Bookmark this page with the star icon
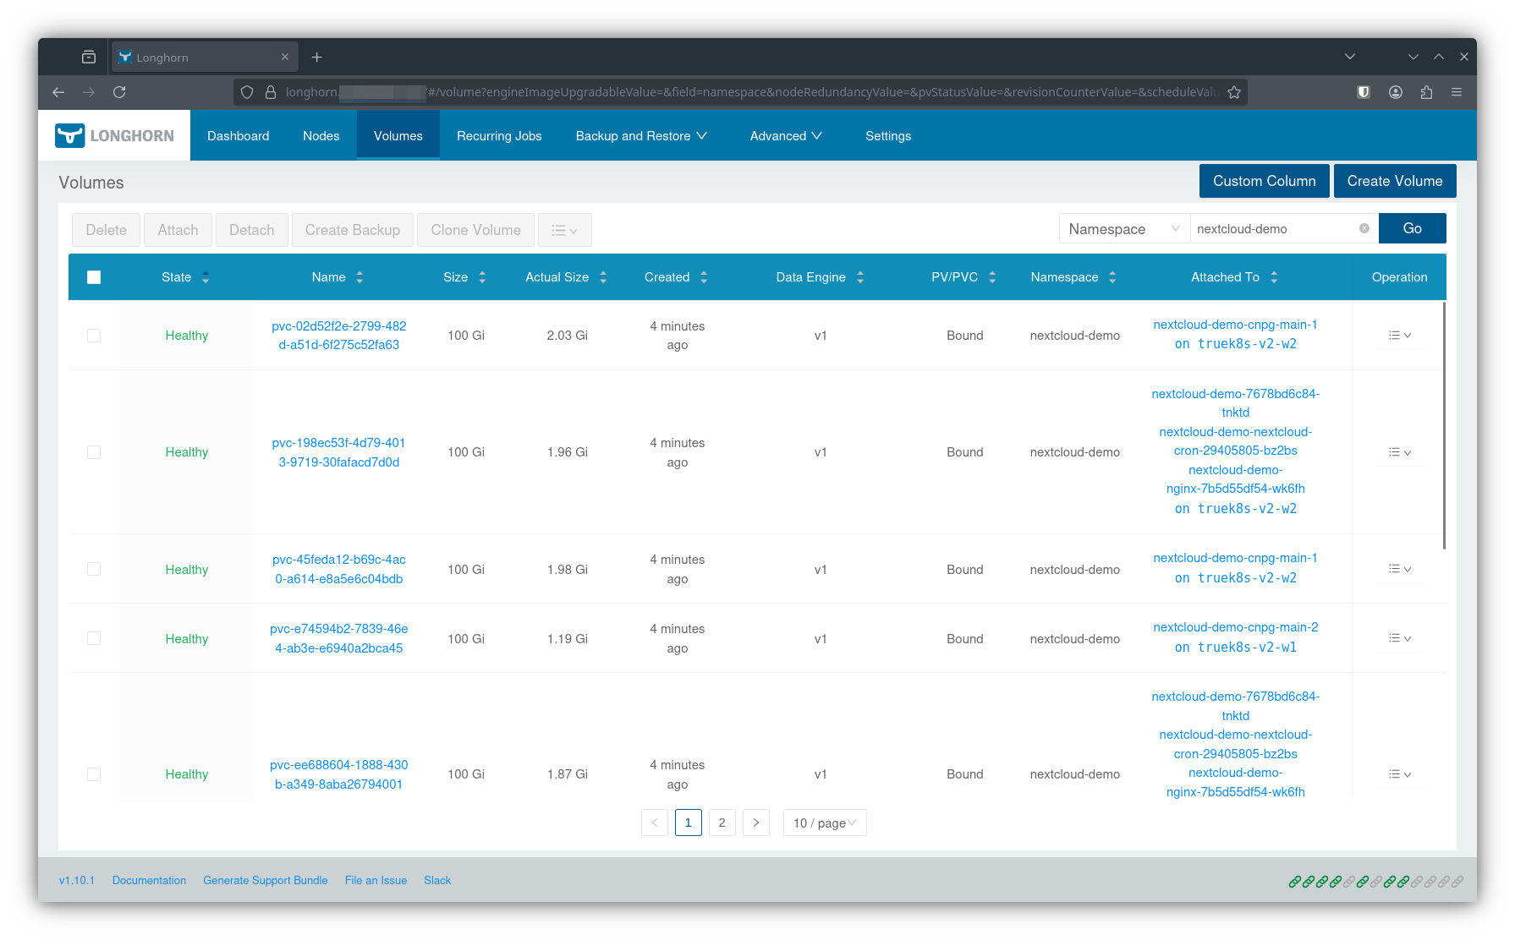 coord(1234,92)
